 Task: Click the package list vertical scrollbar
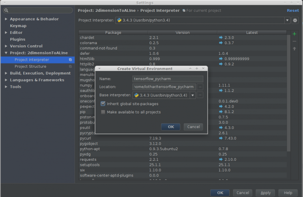click(x=289, y=91)
